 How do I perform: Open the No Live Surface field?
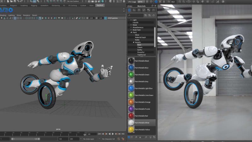click(73, 1)
